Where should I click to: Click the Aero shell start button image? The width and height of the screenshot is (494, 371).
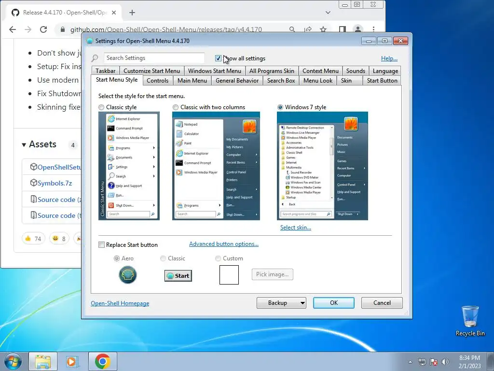[x=127, y=275]
